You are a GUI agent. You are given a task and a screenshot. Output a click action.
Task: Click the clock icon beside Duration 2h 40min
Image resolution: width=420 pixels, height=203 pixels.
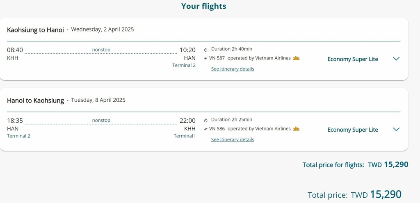pyautogui.click(x=206, y=50)
